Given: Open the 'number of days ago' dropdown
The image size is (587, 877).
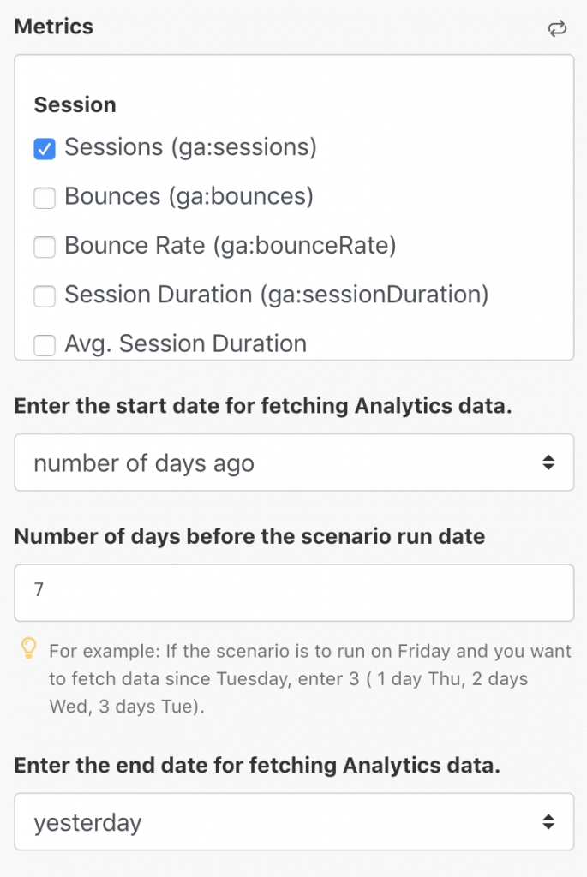Looking at the screenshot, I should point(294,462).
